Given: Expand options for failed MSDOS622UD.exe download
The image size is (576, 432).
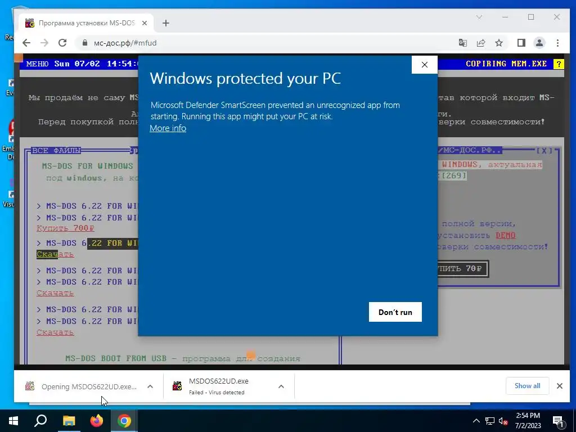Looking at the screenshot, I should (x=281, y=386).
